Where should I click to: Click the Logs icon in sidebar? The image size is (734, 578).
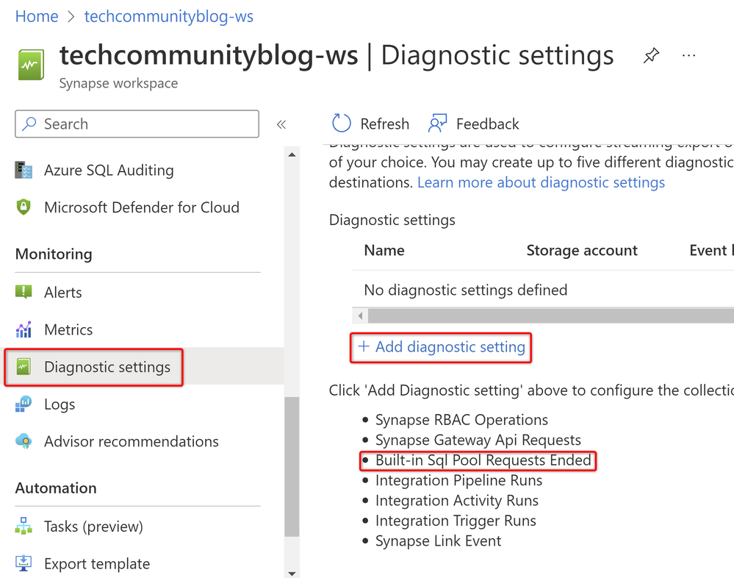[x=24, y=404]
